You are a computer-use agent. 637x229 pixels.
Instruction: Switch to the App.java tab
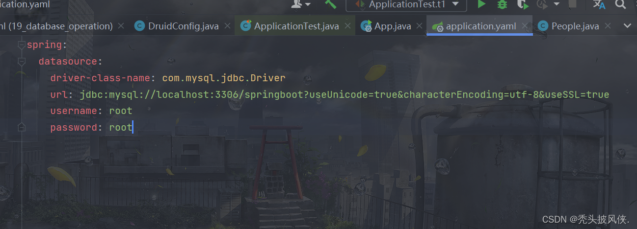point(393,26)
